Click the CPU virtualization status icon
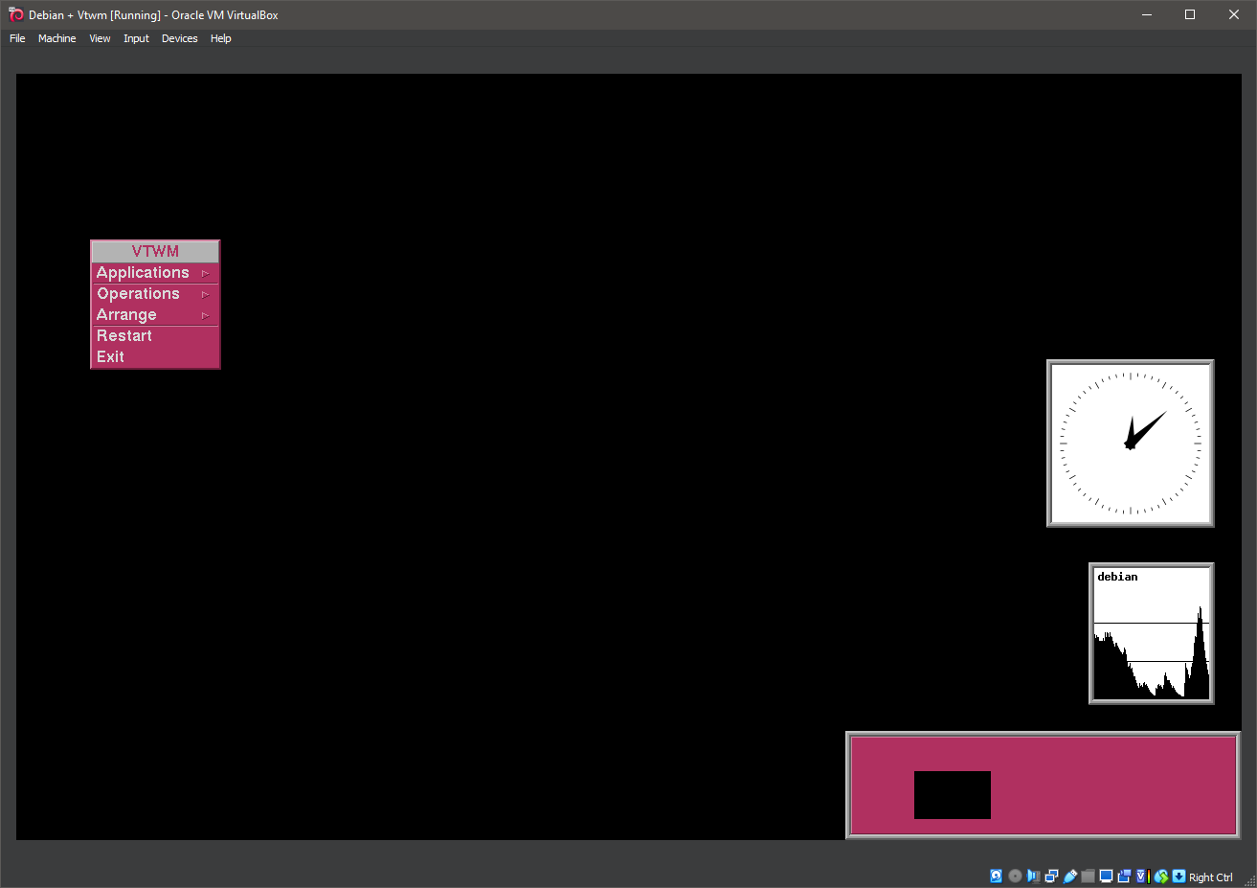 (x=1141, y=876)
